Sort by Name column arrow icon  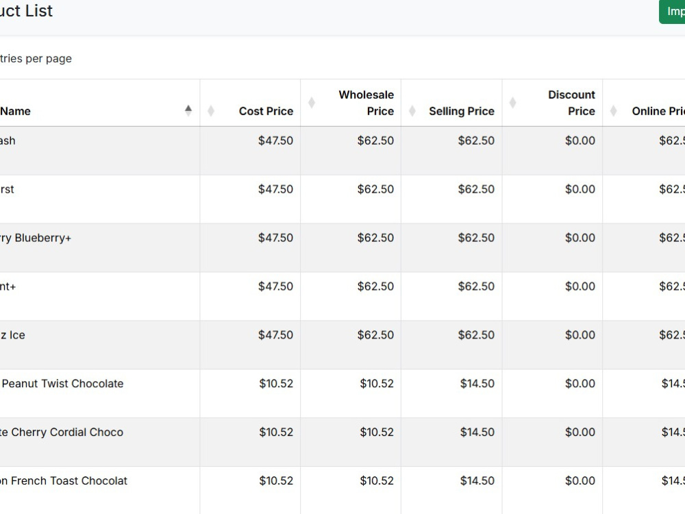click(188, 110)
